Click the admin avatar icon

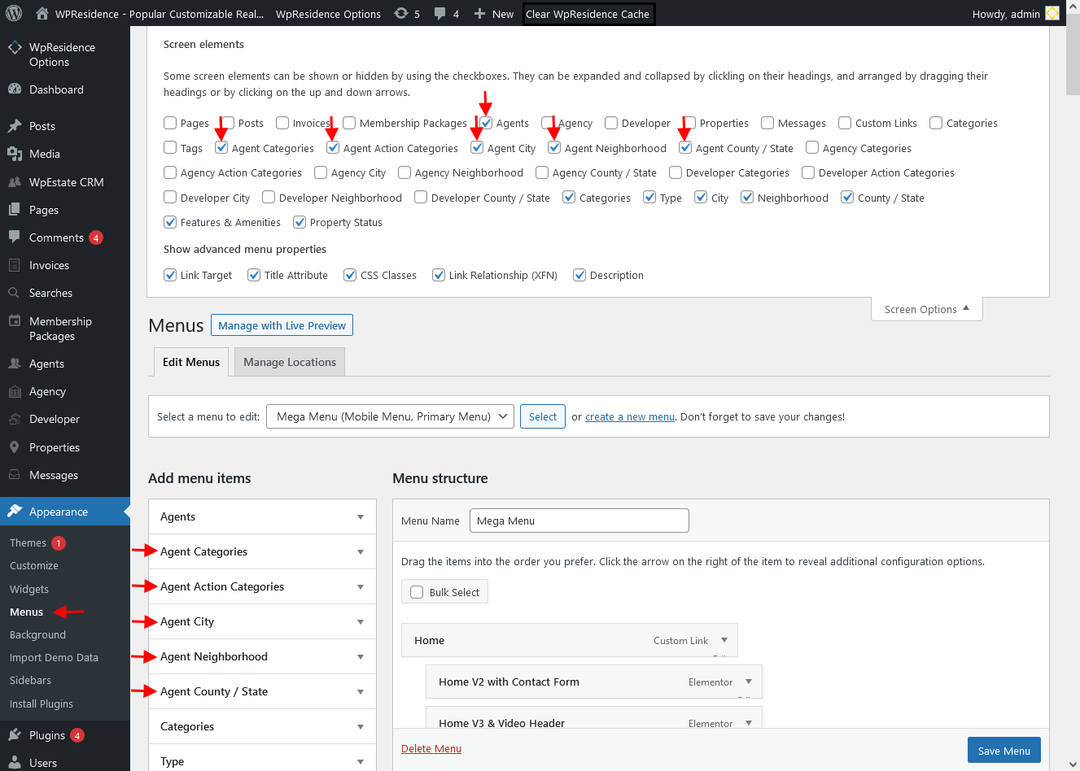(x=1052, y=13)
